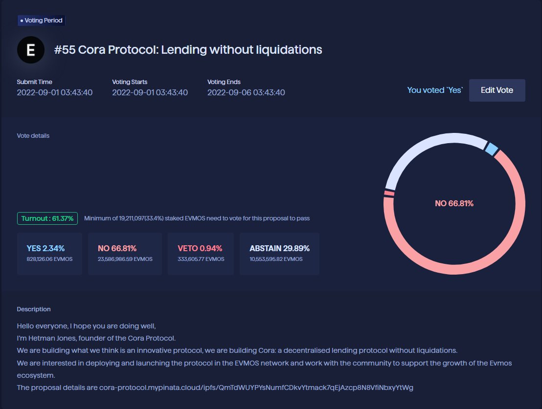
Task: Click the 'NO 66.81%' label in chart center
Action: pyautogui.click(x=454, y=203)
